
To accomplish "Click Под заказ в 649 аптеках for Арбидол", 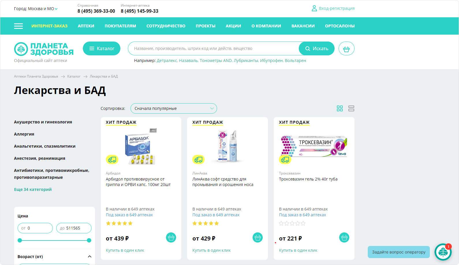I will pos(129,215).
